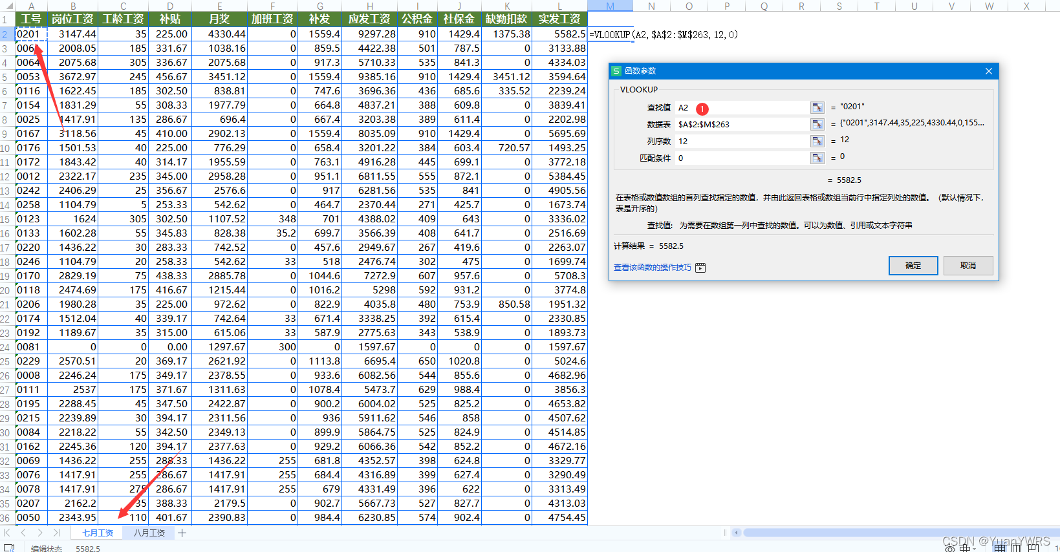Click the VLOOKUP formula in cell M2
1060x552 pixels.
pos(663,34)
